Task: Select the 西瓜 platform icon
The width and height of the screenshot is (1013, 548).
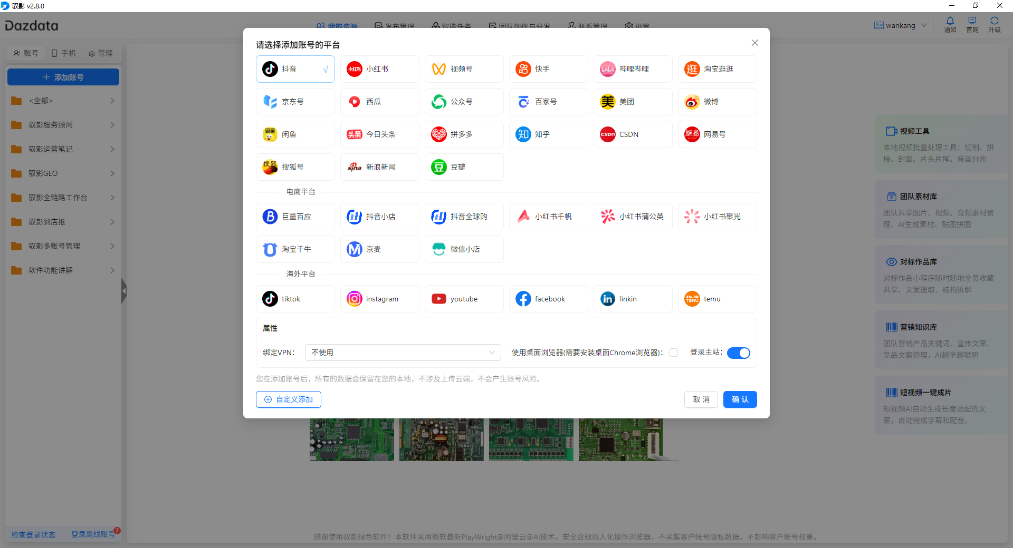Action: [355, 102]
